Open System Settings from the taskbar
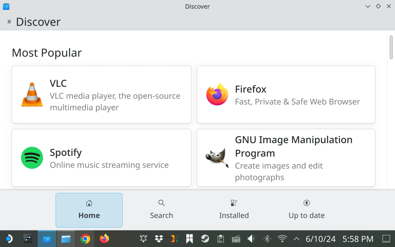The image size is (395, 247). point(28,239)
